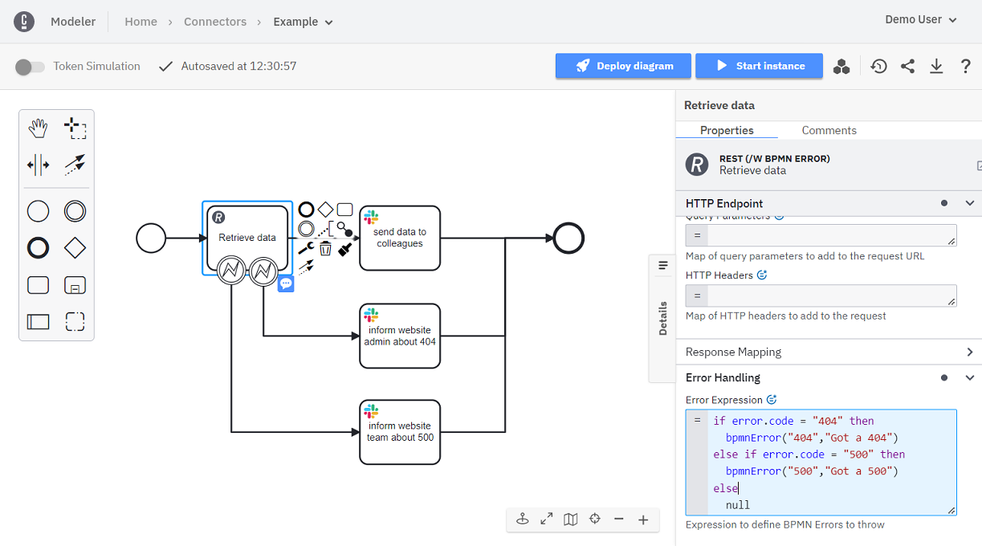982x546 pixels.
Task: Click the Start instance button
Action: pos(759,66)
